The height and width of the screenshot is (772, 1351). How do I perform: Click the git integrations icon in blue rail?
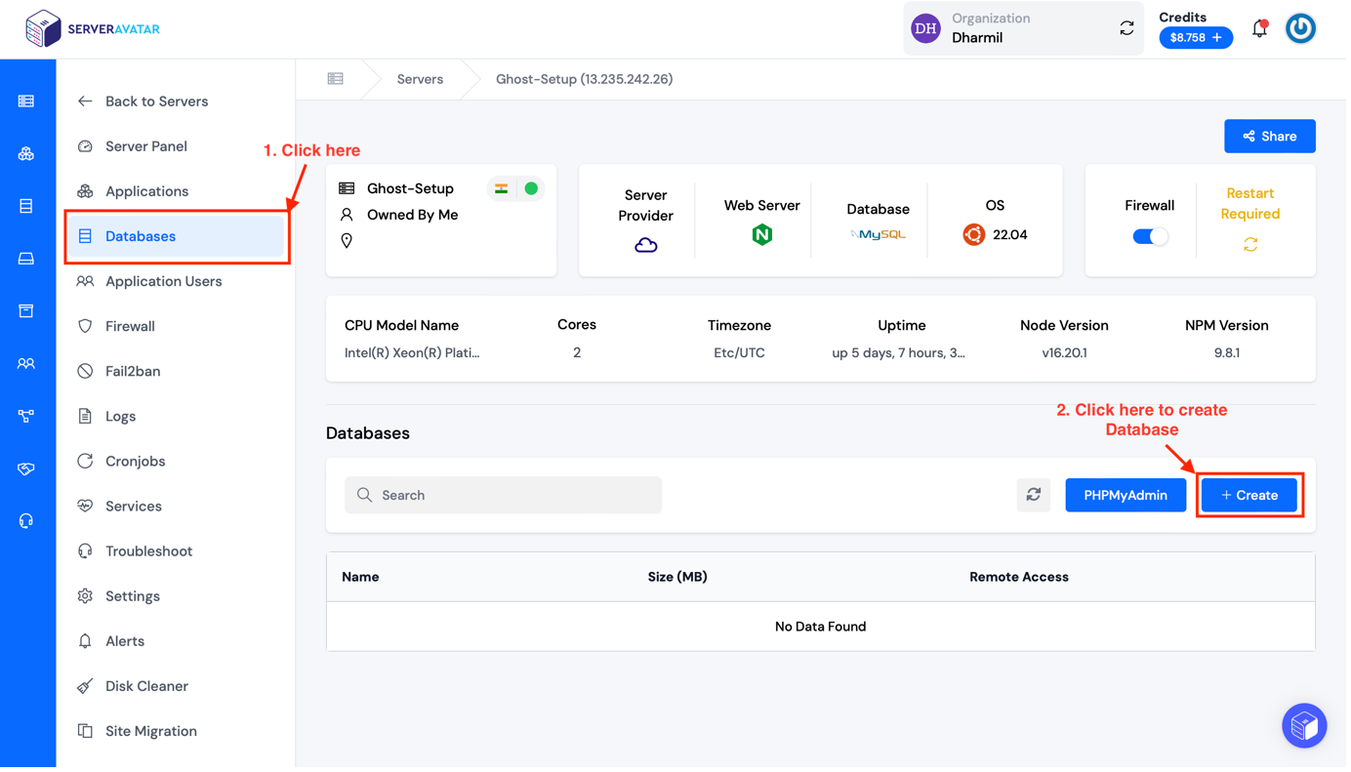click(x=26, y=418)
